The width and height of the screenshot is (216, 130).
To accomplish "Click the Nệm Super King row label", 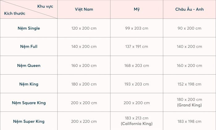I will pyautogui.click(x=29, y=121).
